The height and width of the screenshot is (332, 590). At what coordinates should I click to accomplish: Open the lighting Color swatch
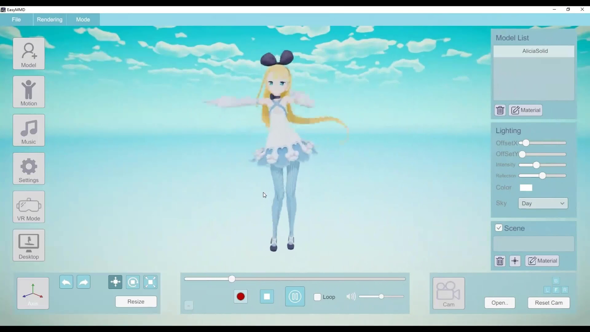526,188
